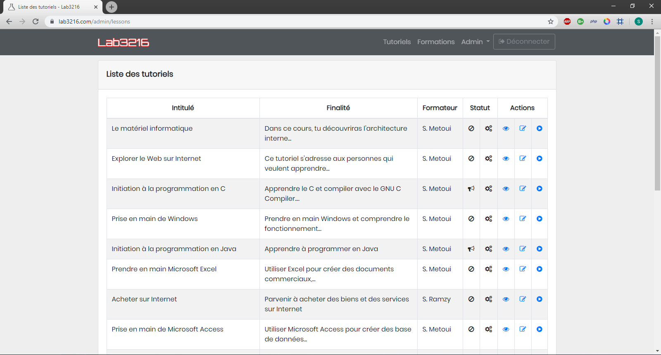Go to Tutoriels in navigation bar
This screenshot has width=661, height=355.
(x=397, y=42)
